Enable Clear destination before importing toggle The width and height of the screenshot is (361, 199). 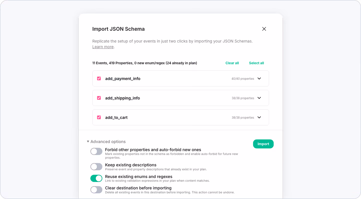click(x=96, y=190)
